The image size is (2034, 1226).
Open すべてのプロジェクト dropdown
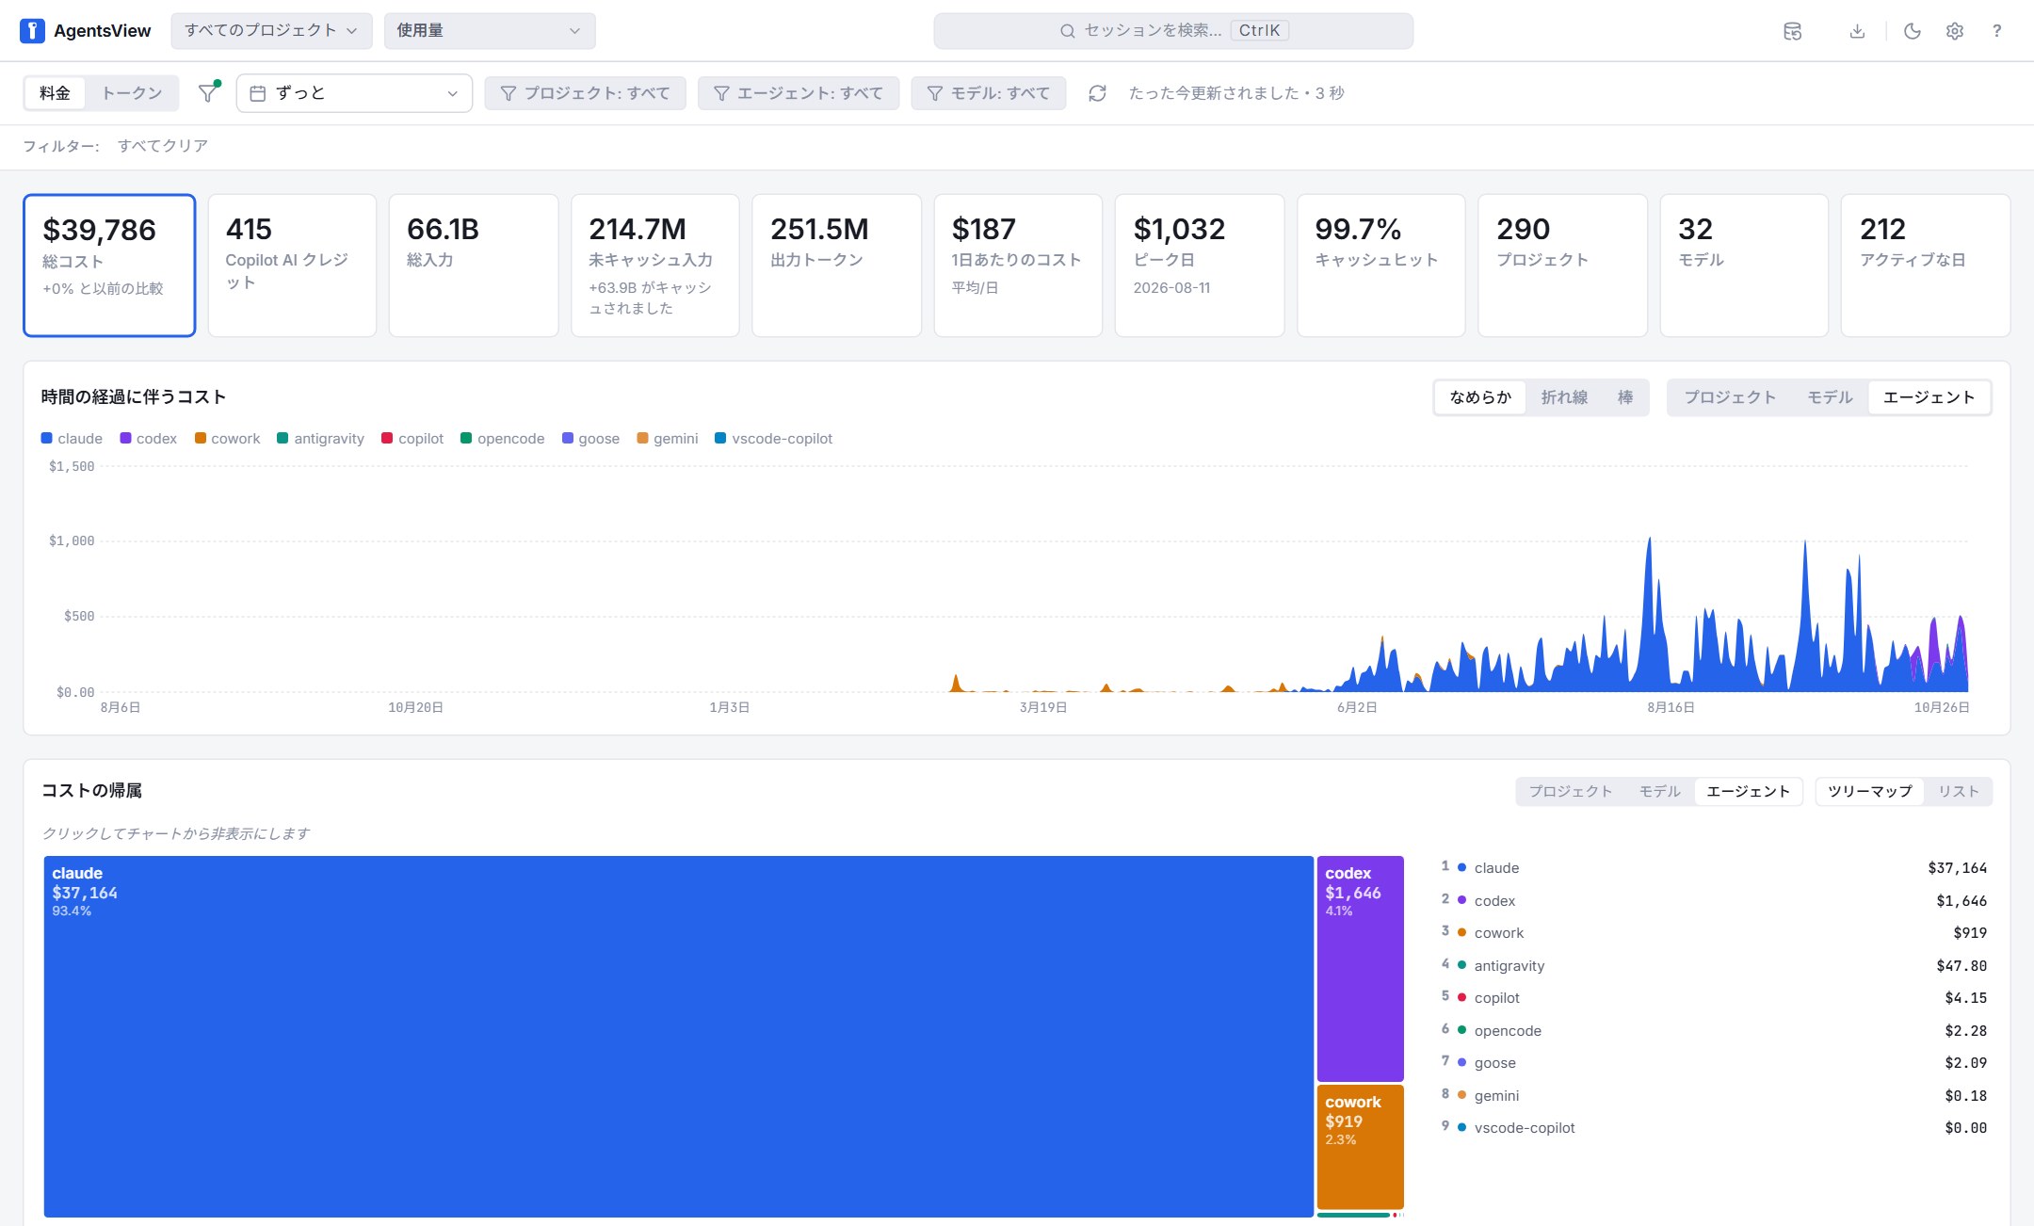(271, 31)
